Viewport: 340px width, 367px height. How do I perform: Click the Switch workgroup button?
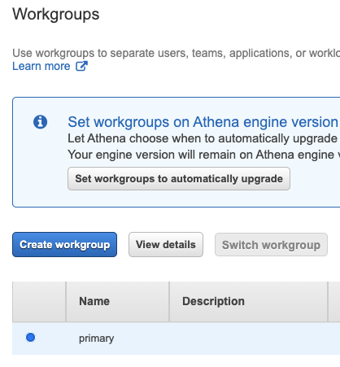pyautogui.click(x=271, y=245)
